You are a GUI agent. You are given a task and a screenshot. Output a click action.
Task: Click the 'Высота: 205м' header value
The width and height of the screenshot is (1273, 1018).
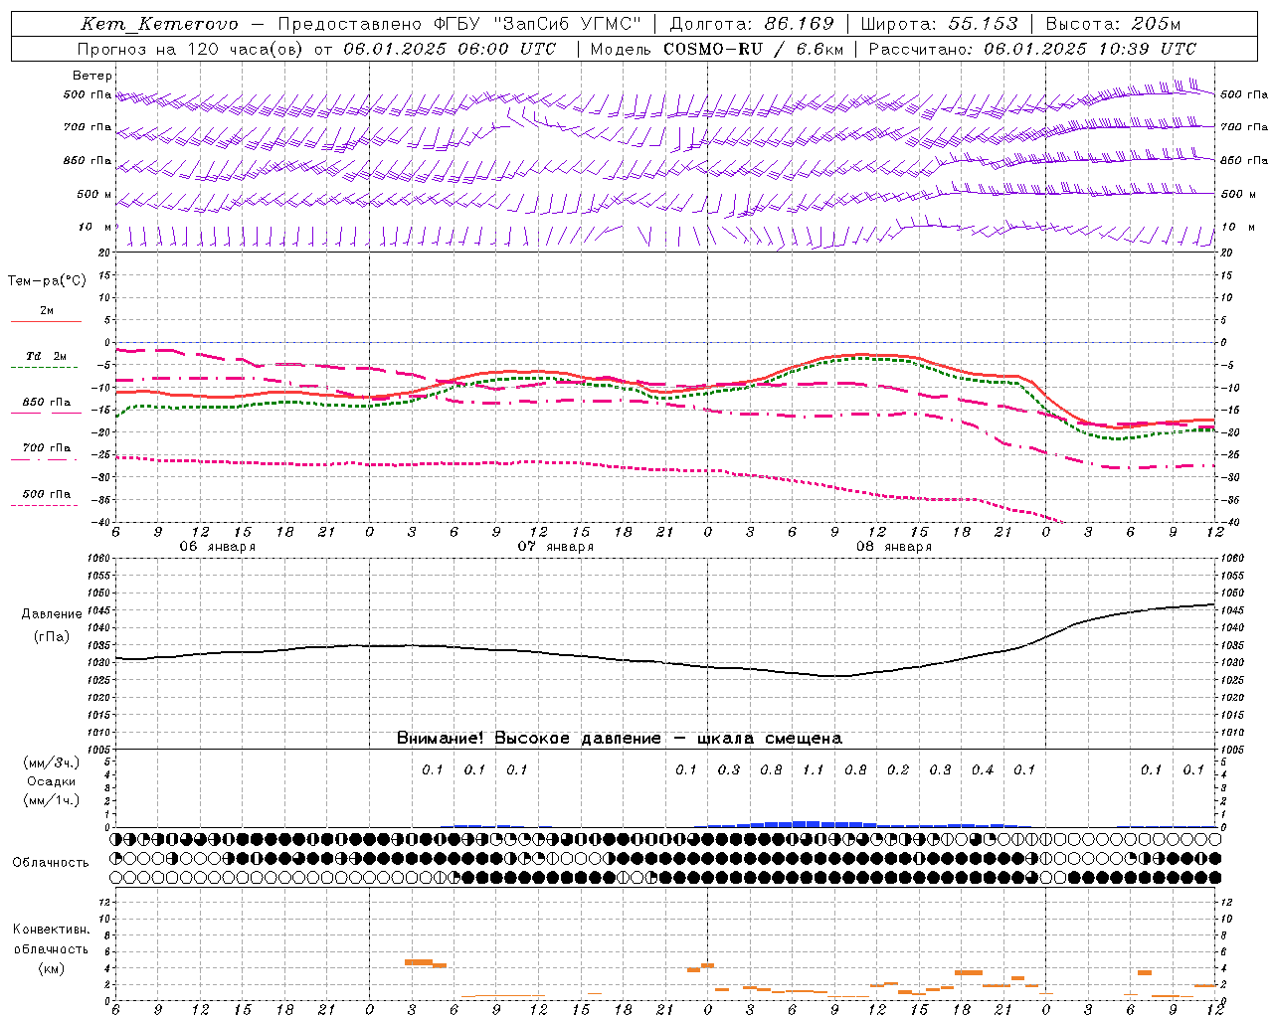(x=1113, y=24)
